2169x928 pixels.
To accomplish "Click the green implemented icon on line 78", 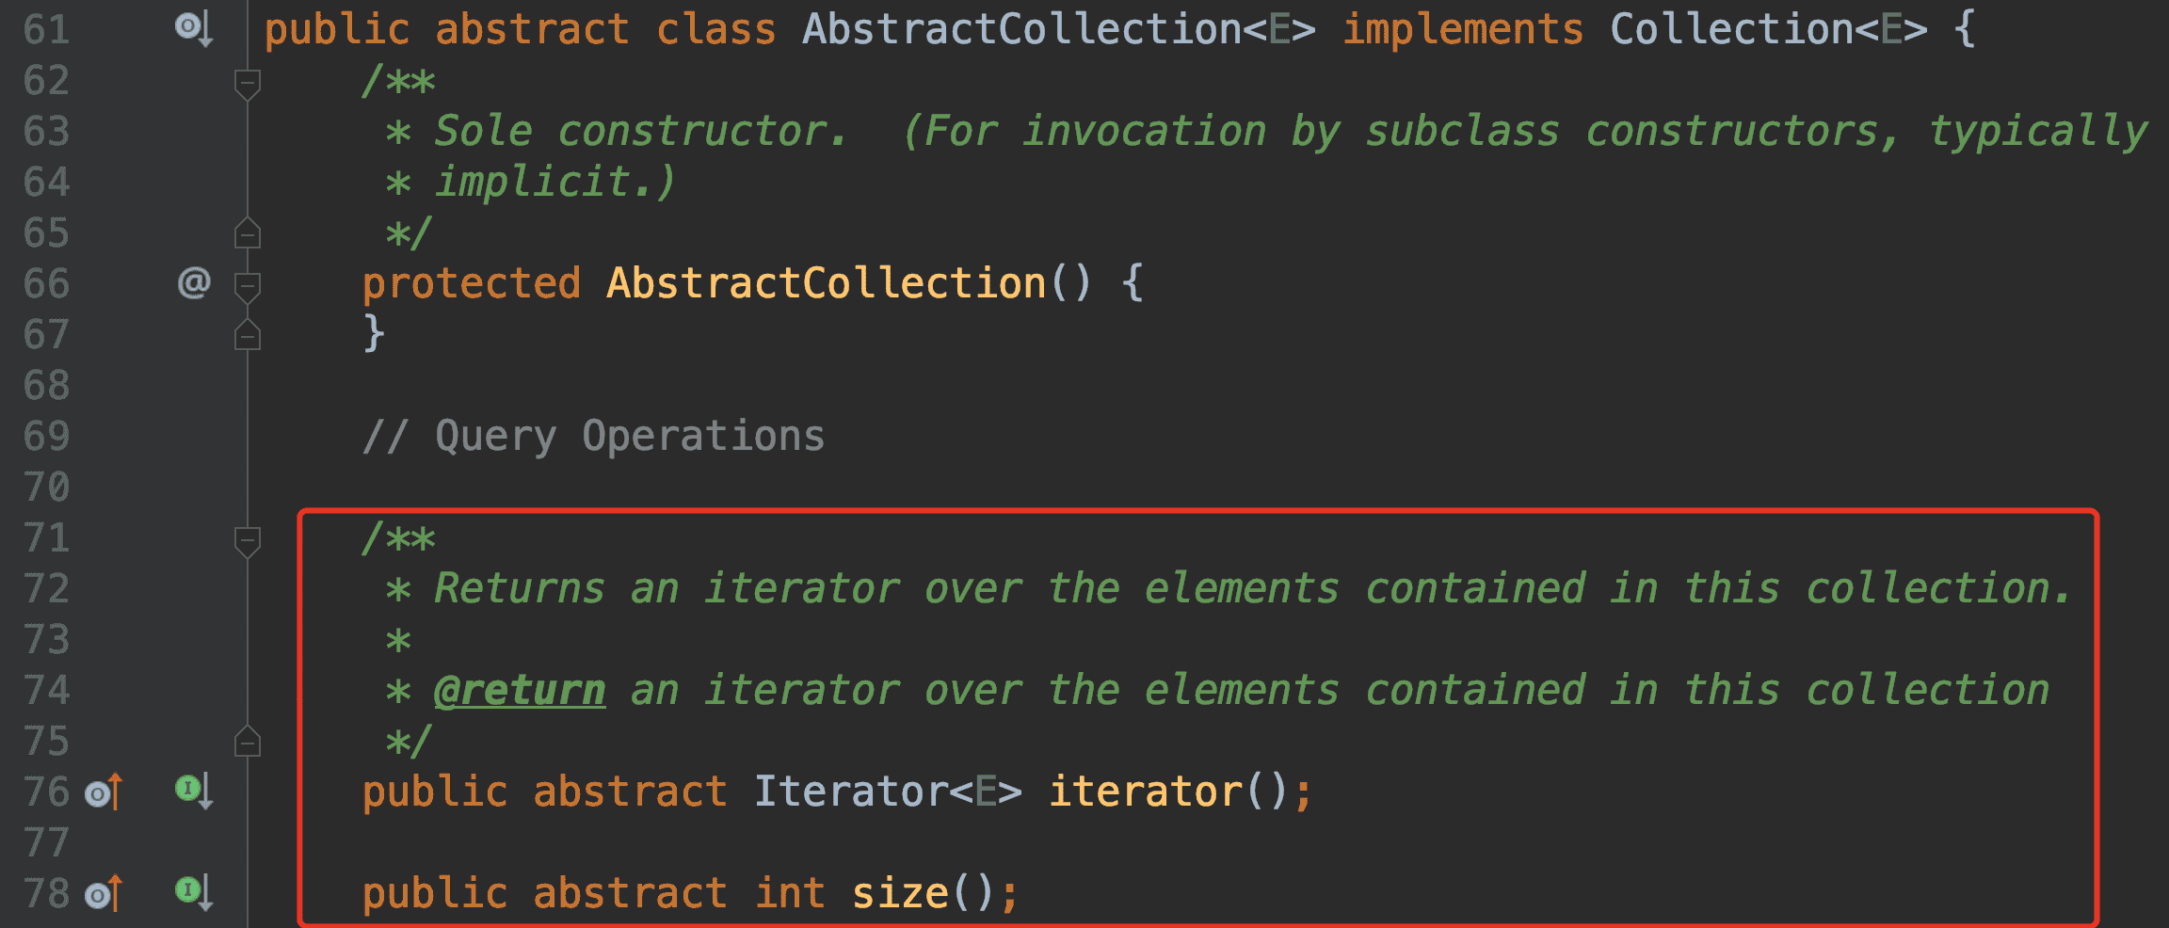I will (x=194, y=892).
